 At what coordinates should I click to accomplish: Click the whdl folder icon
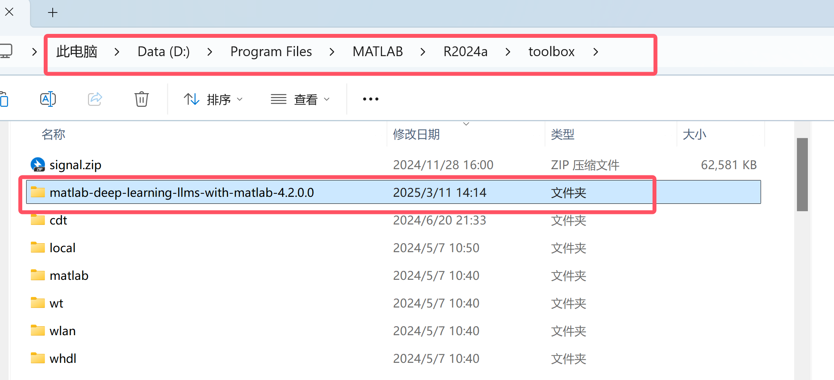[38, 358]
